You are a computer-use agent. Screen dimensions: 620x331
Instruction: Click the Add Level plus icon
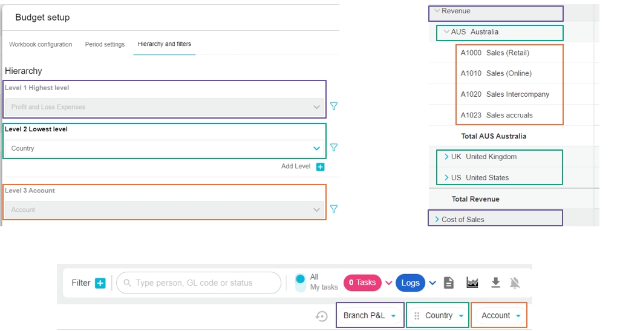point(321,167)
